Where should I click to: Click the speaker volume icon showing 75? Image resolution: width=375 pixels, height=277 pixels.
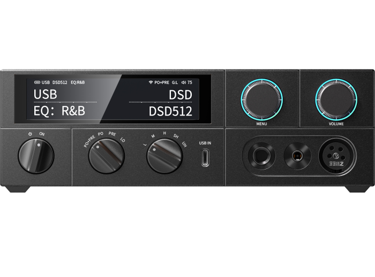point(183,82)
